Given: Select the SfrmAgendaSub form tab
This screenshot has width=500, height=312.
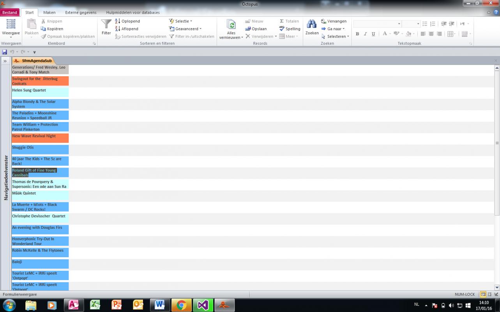Looking at the screenshot, I should [33, 61].
